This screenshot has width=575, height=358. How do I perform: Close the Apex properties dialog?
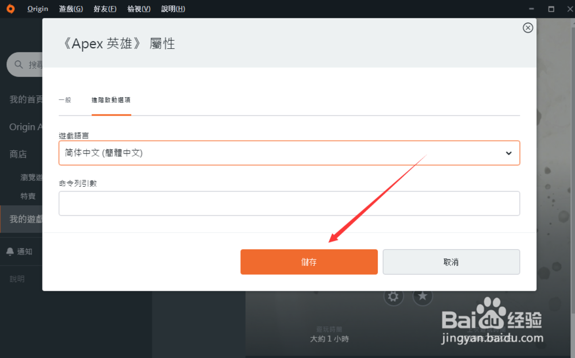(528, 28)
